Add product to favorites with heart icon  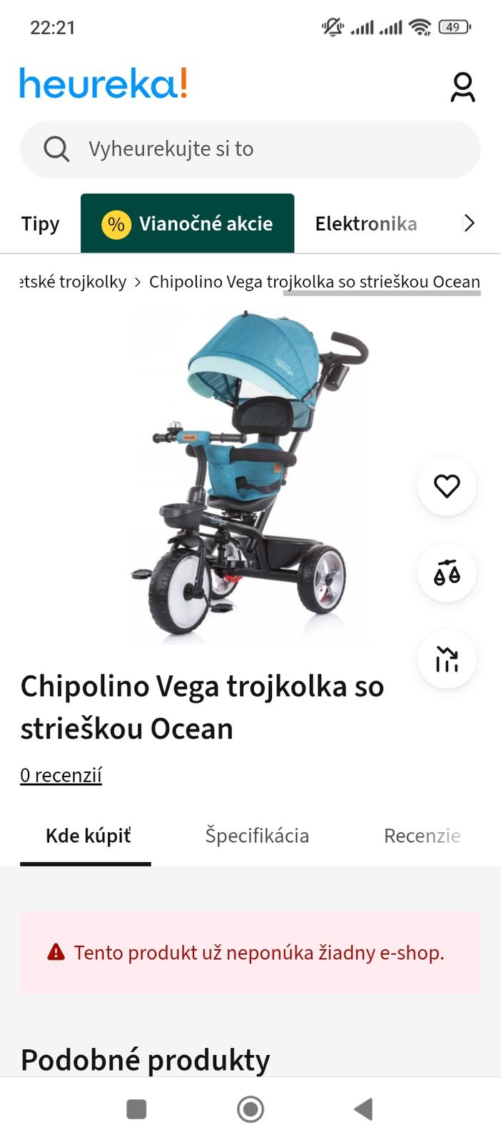(447, 486)
